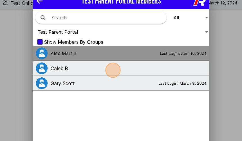Choose the Gary Scott member name
Image resolution: width=242 pixels, height=141 pixels.
62,83
